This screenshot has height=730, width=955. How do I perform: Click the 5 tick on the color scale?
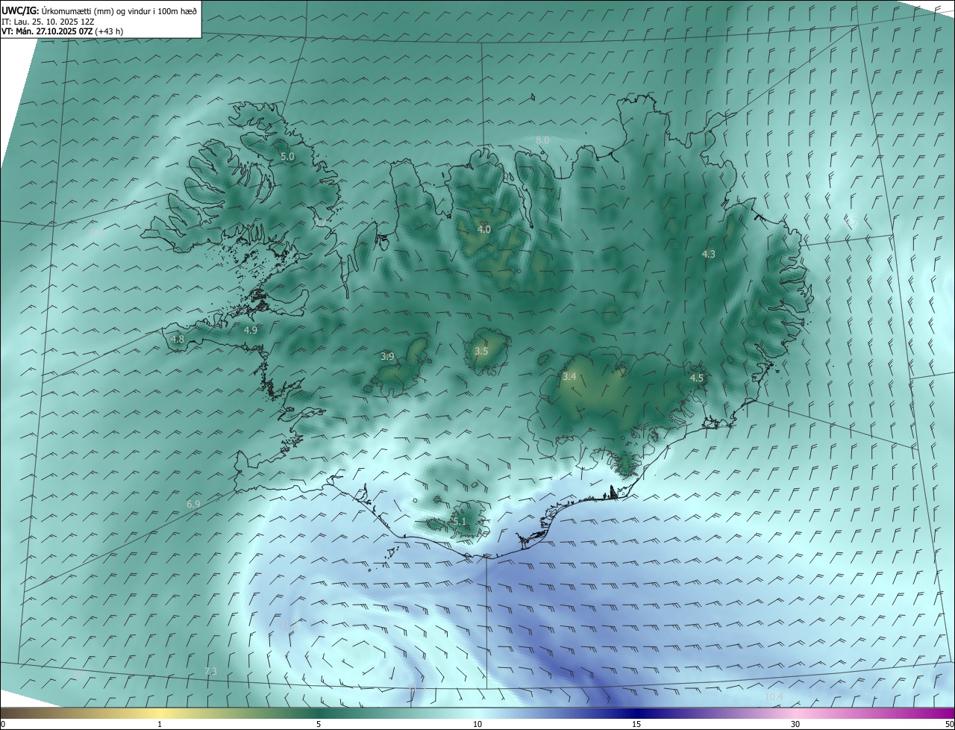click(x=319, y=724)
